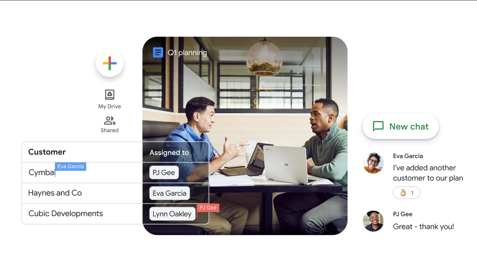Create a new file with the plus button

[x=110, y=63]
